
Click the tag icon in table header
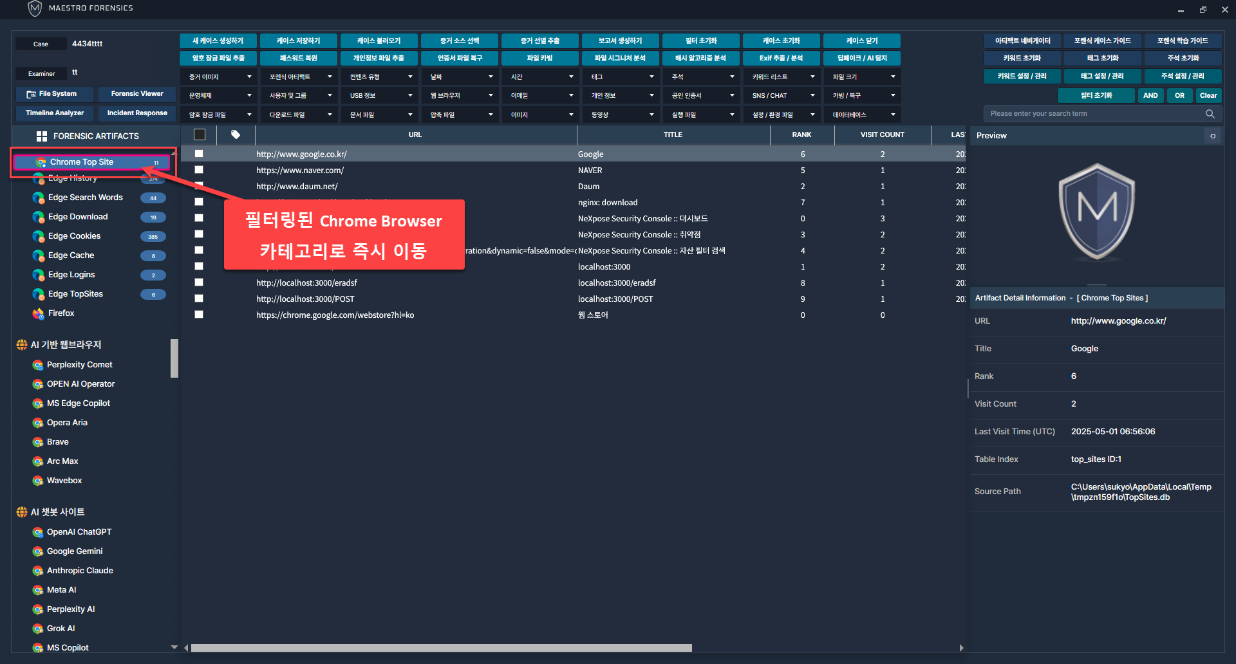(x=236, y=134)
